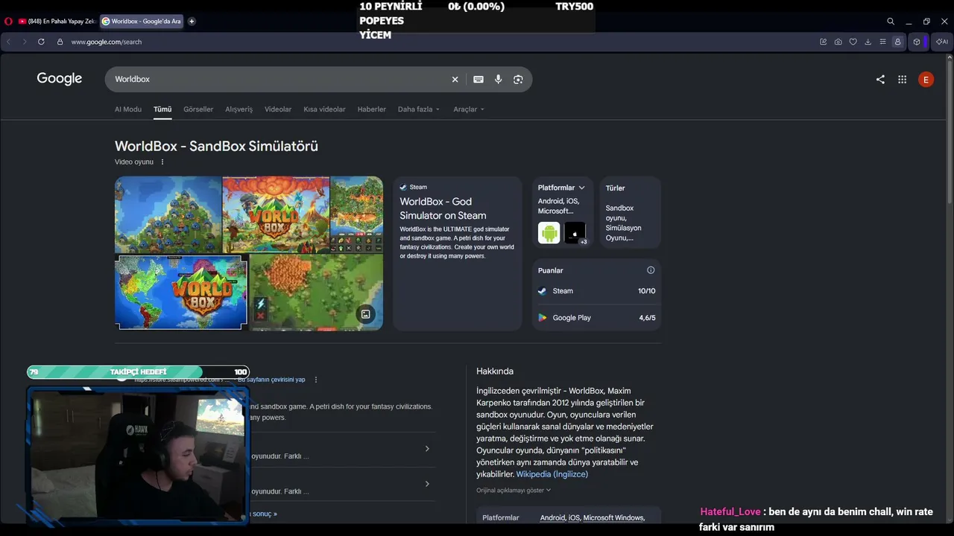Open options for the Steam result
954x536 pixels.
[316, 380]
